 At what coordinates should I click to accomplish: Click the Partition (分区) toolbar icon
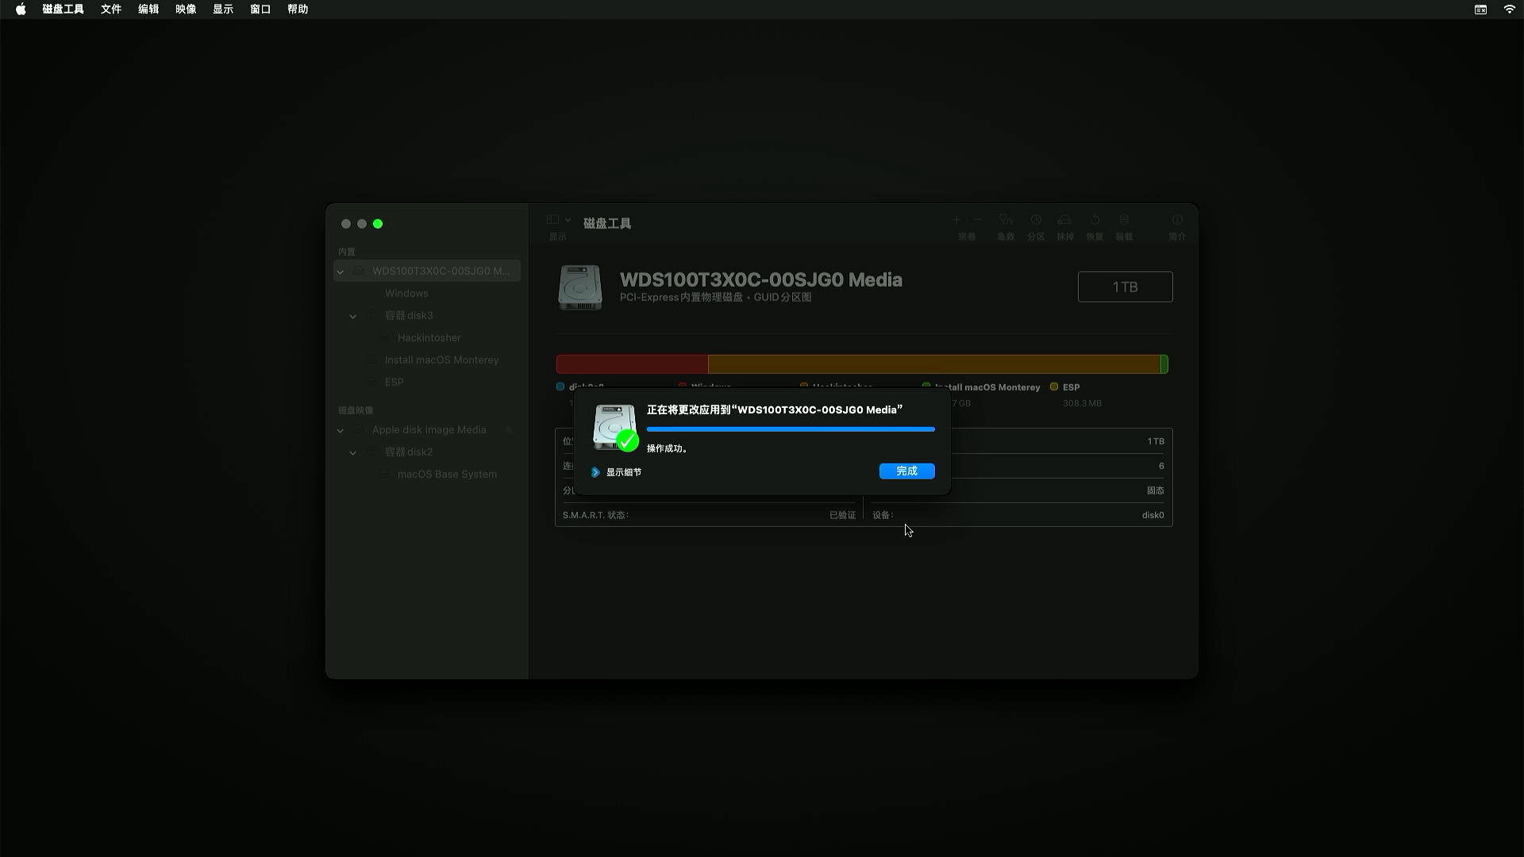(x=1036, y=220)
